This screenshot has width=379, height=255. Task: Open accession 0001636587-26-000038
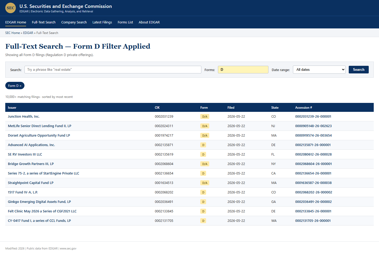[313, 183]
